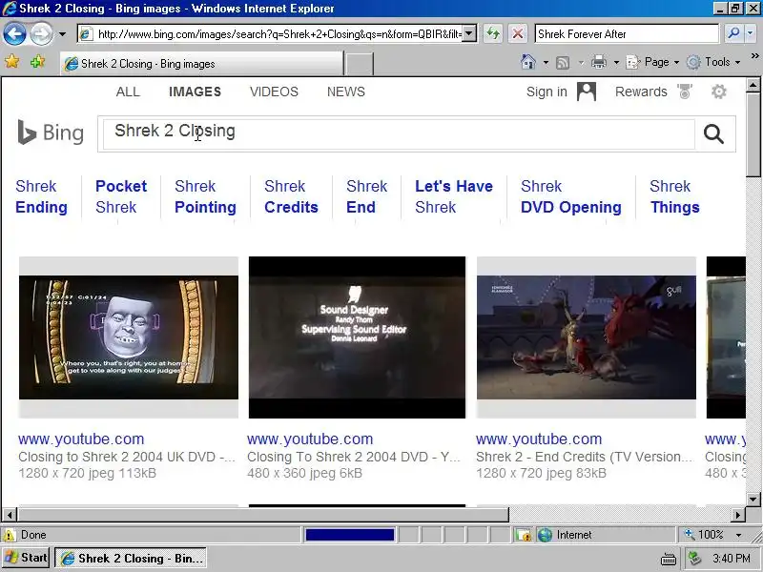
Task: Click the user avatar icon beside Sign in
Action: (x=587, y=92)
